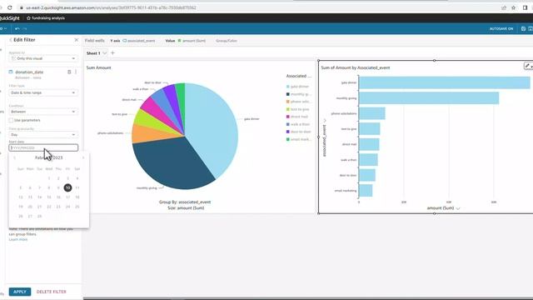
Task: Click the email marketing bar
Action: coord(366,191)
